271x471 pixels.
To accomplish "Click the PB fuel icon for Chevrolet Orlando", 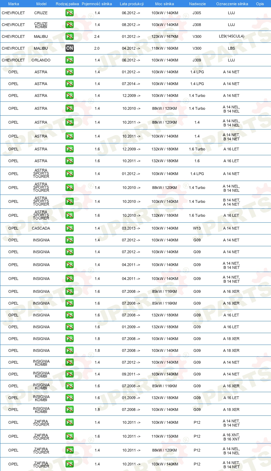I will pyautogui.click(x=70, y=60).
